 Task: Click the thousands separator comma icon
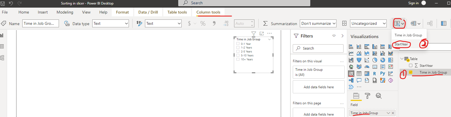click(x=214, y=23)
